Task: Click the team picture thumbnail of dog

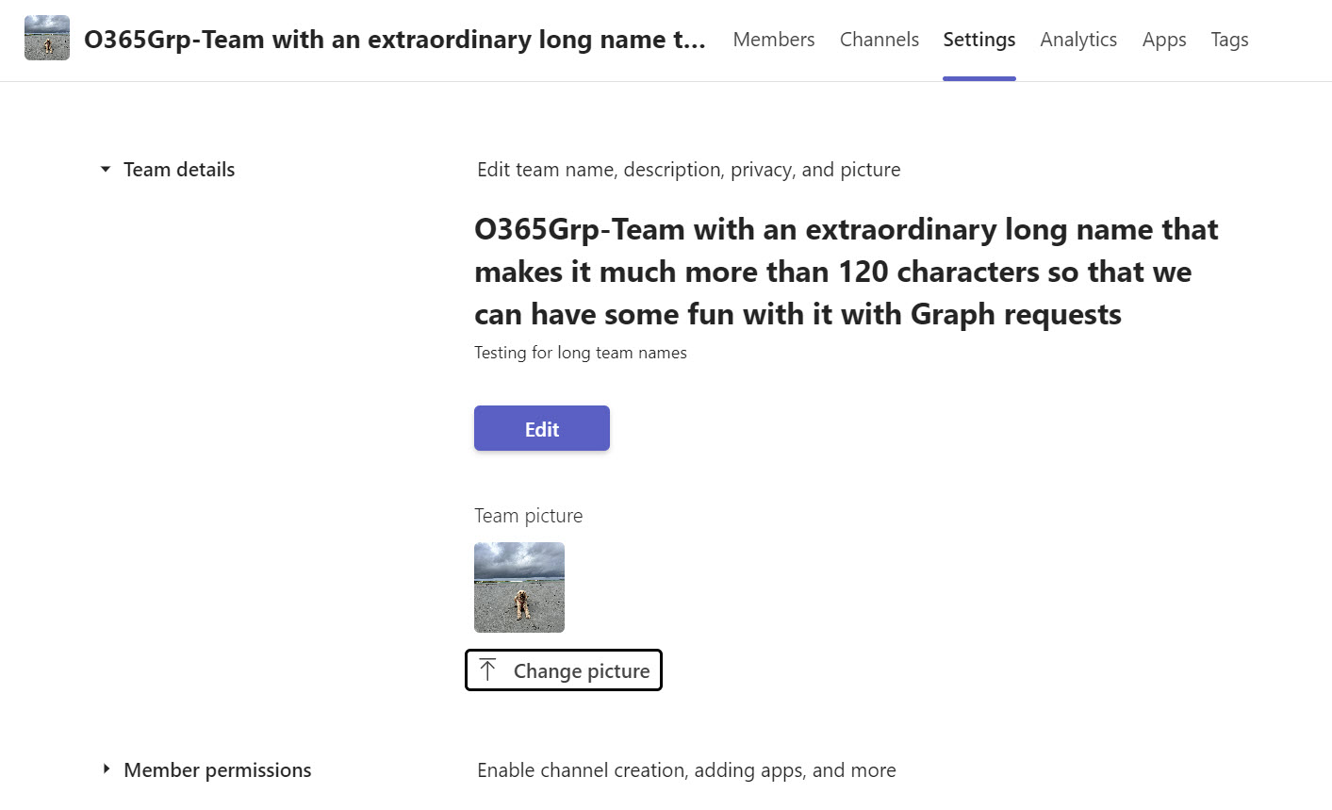Action: click(x=519, y=587)
